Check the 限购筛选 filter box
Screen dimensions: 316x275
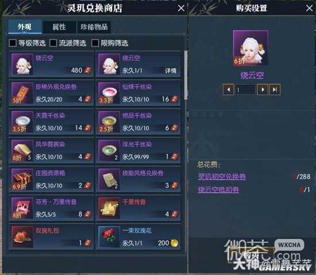click(95, 43)
